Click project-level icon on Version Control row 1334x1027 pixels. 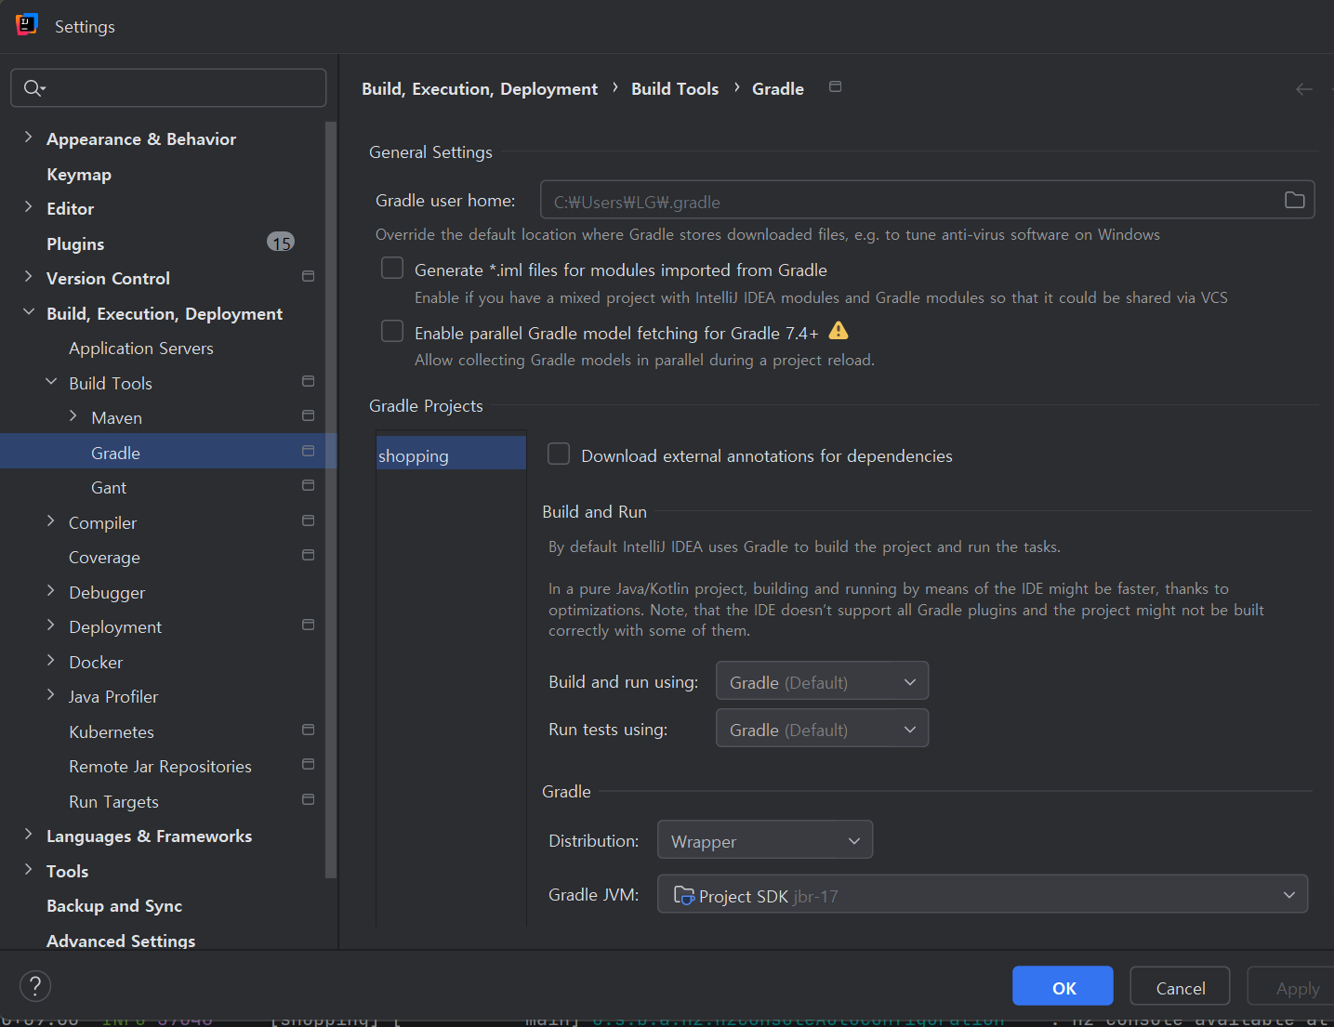coord(309,276)
